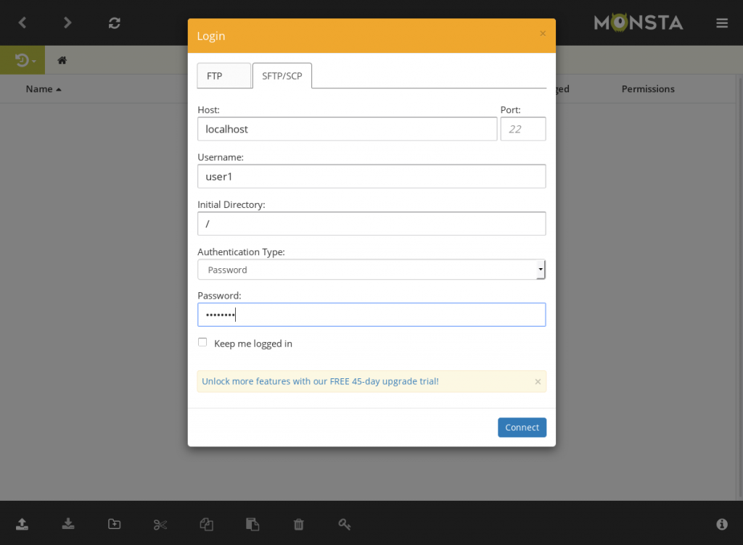Enable the Keep me logged in checkbox
The image size is (743, 545).
point(203,343)
